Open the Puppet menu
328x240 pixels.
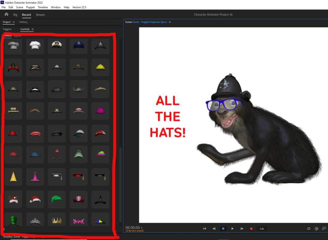pyautogui.click(x=30, y=7)
